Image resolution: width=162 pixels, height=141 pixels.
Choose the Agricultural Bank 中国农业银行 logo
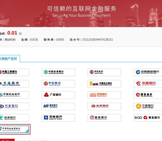(x=58, y=72)
